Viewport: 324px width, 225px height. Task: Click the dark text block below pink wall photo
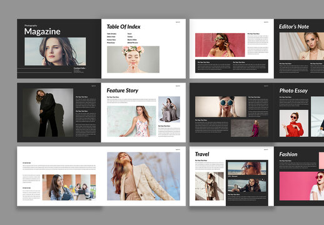click(x=231, y=66)
